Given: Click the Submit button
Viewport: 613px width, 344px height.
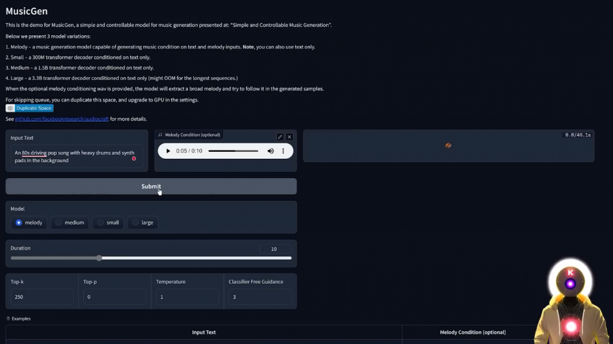Looking at the screenshot, I should click(x=151, y=186).
